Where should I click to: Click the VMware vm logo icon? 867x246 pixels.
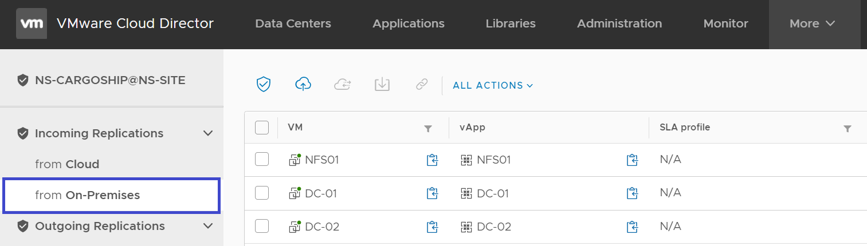(32, 23)
